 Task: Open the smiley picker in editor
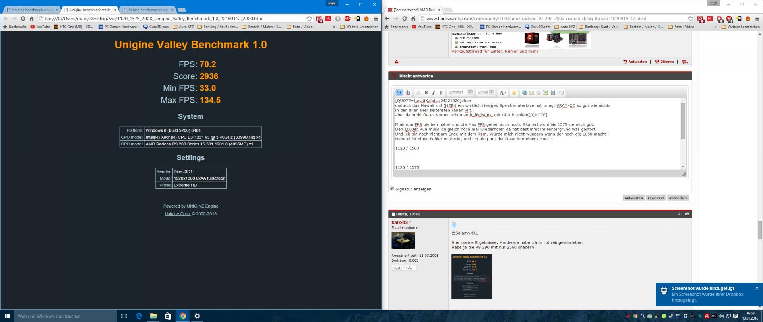click(x=514, y=93)
